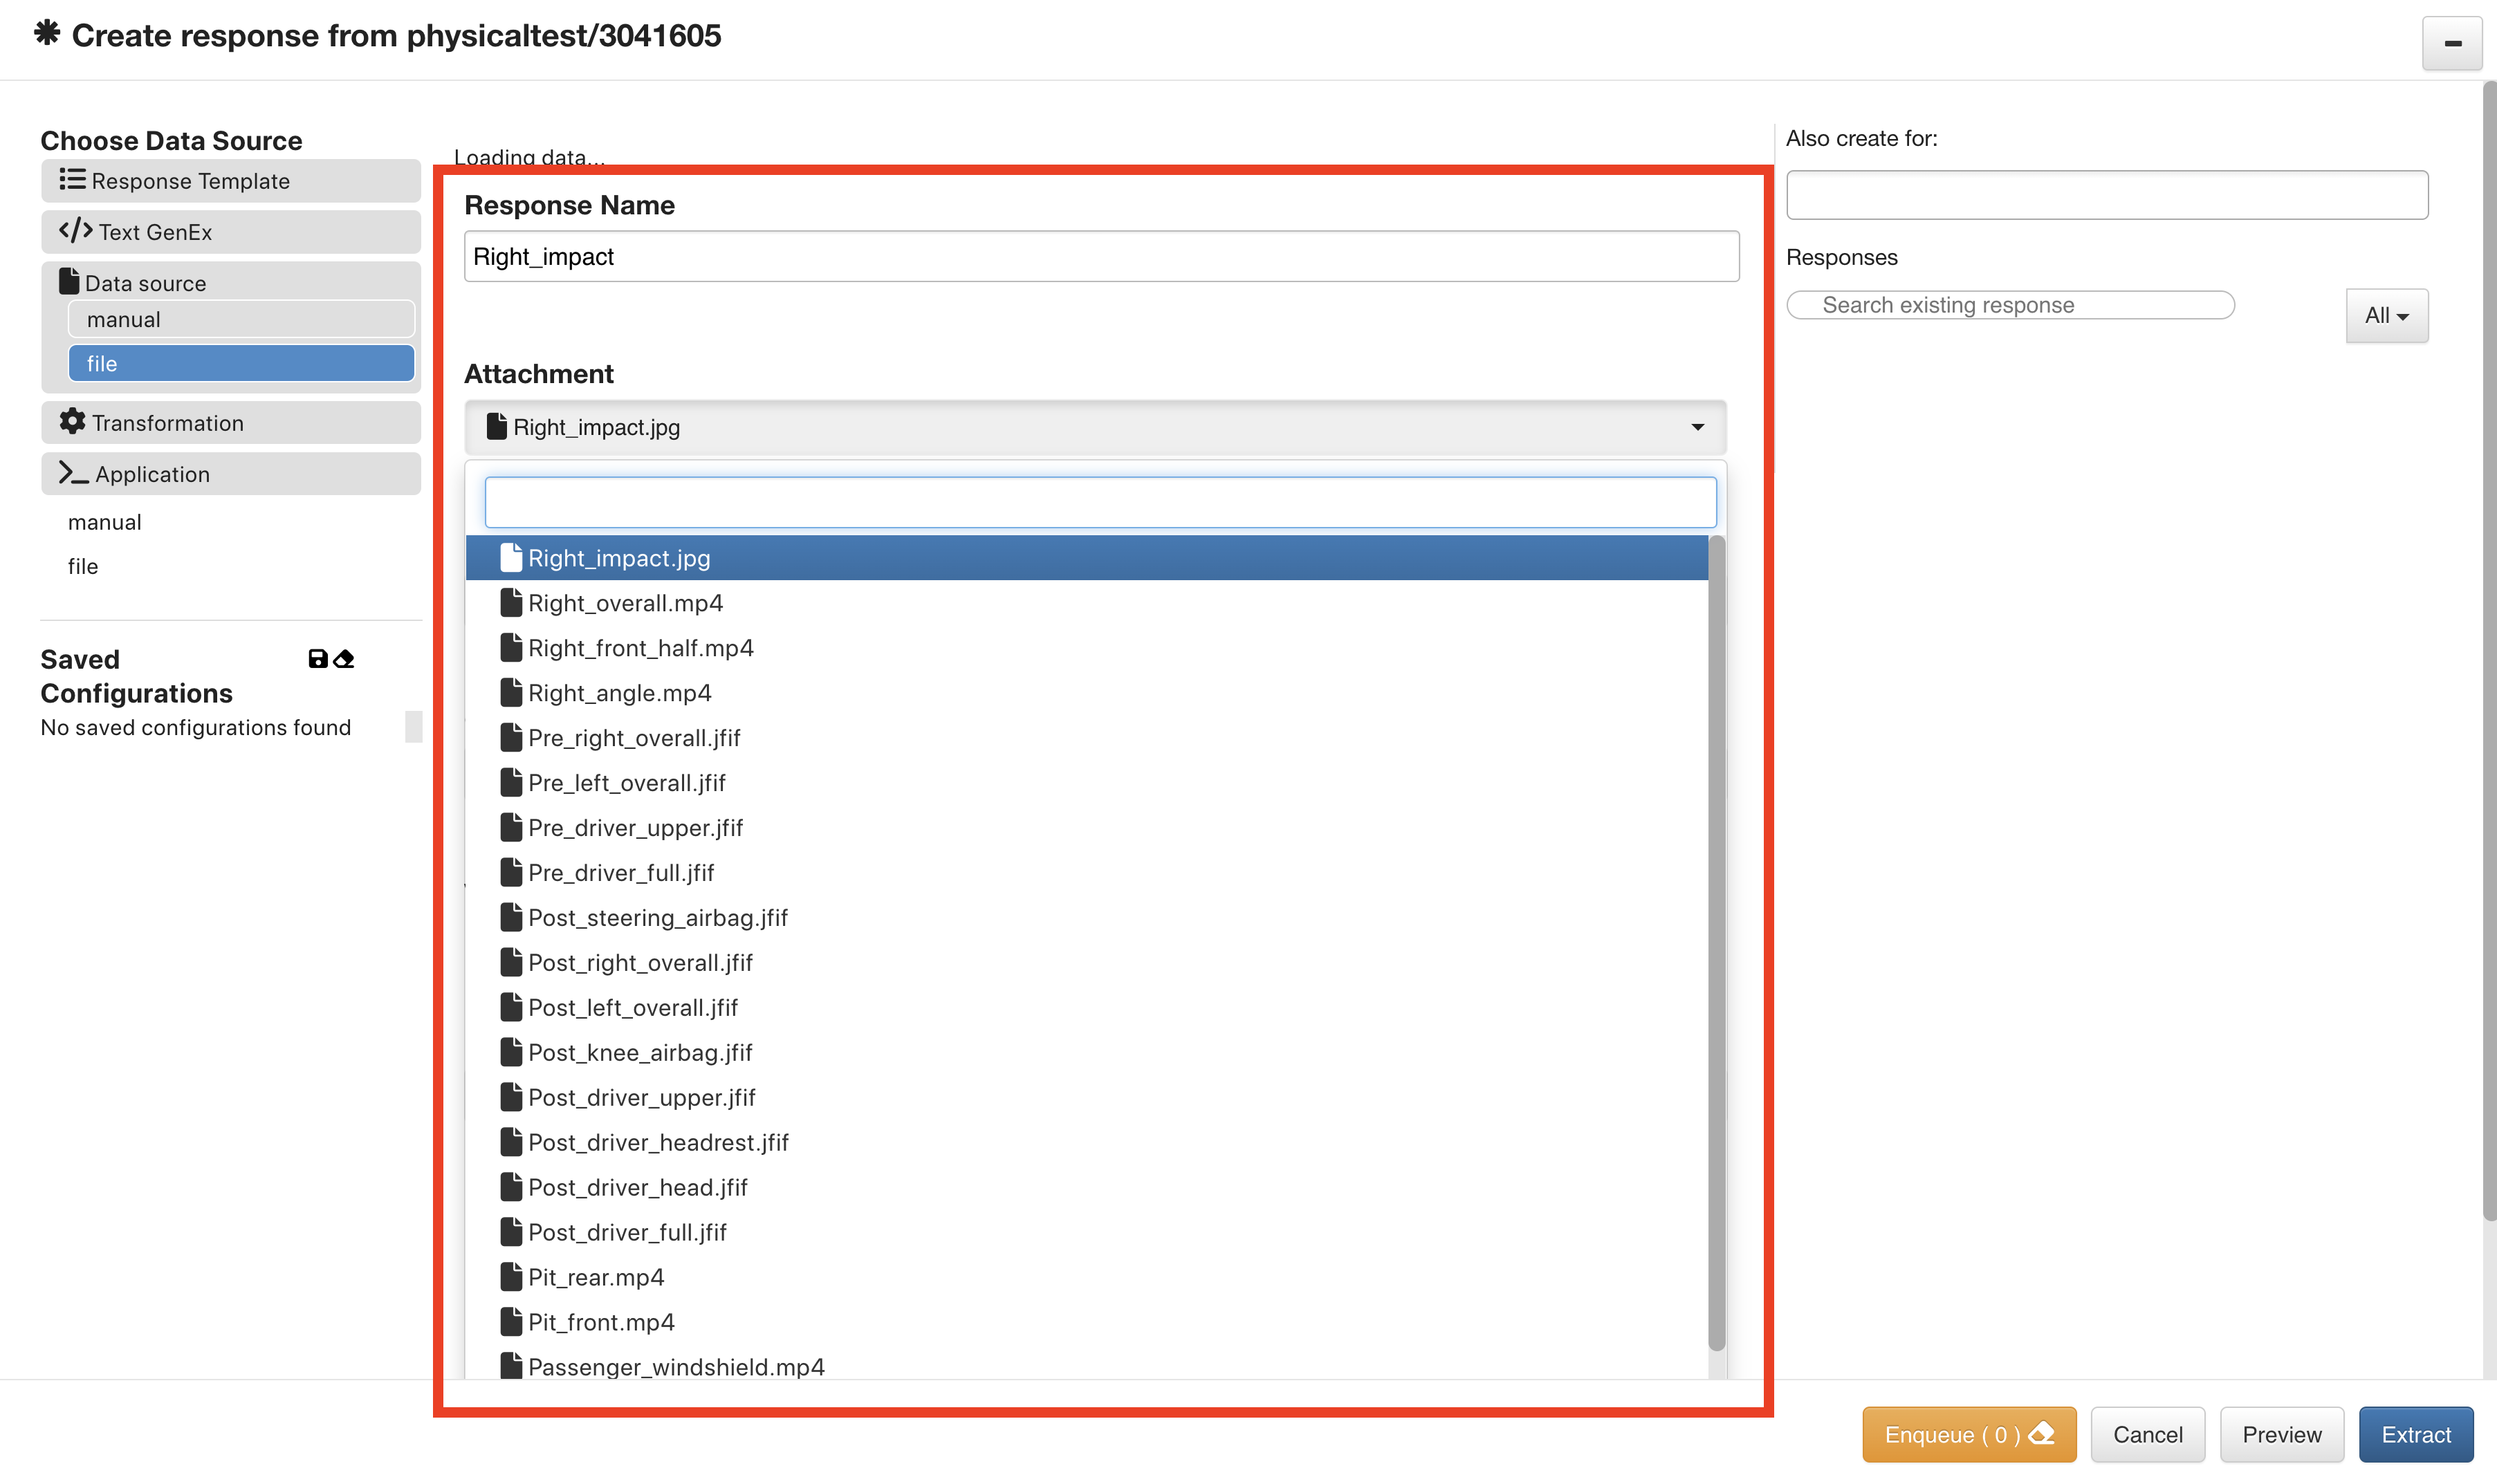This screenshot has width=2497, height=1484.
Task: Select Post_left_overall.jfif attachment
Action: click(x=1086, y=1008)
